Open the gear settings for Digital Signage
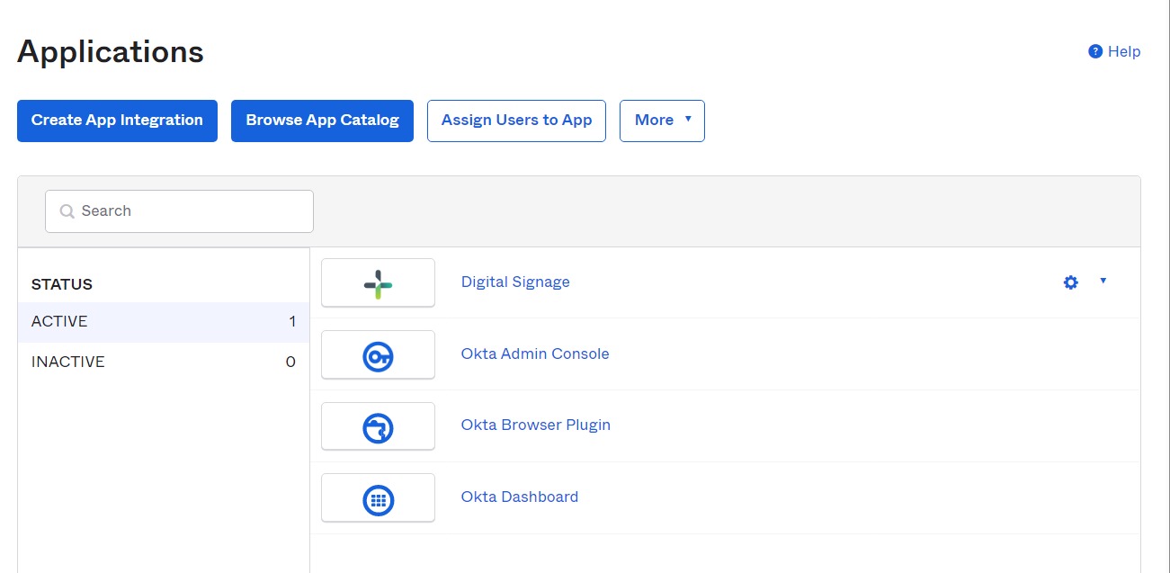 [1070, 282]
